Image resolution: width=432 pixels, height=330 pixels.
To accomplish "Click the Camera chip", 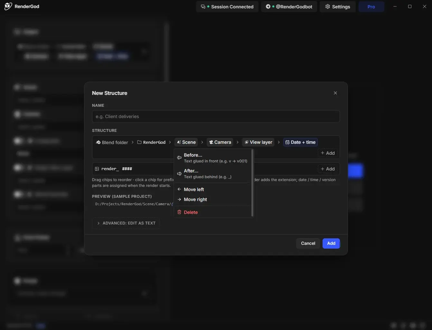I will coord(220,142).
